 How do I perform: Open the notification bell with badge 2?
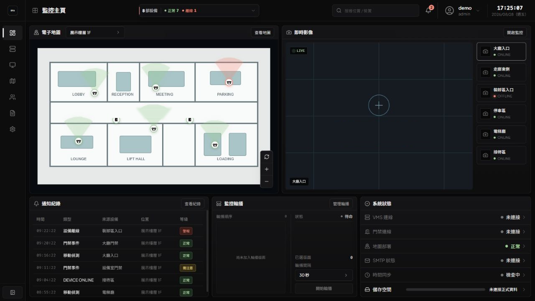pyautogui.click(x=428, y=10)
